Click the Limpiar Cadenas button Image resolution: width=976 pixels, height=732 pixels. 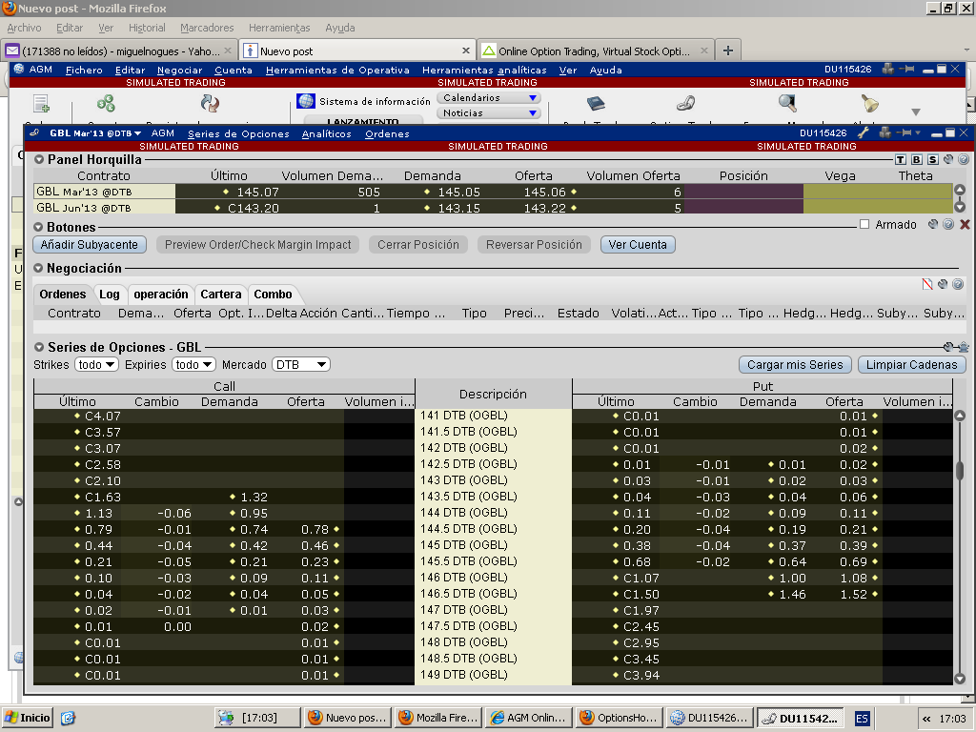coord(912,365)
